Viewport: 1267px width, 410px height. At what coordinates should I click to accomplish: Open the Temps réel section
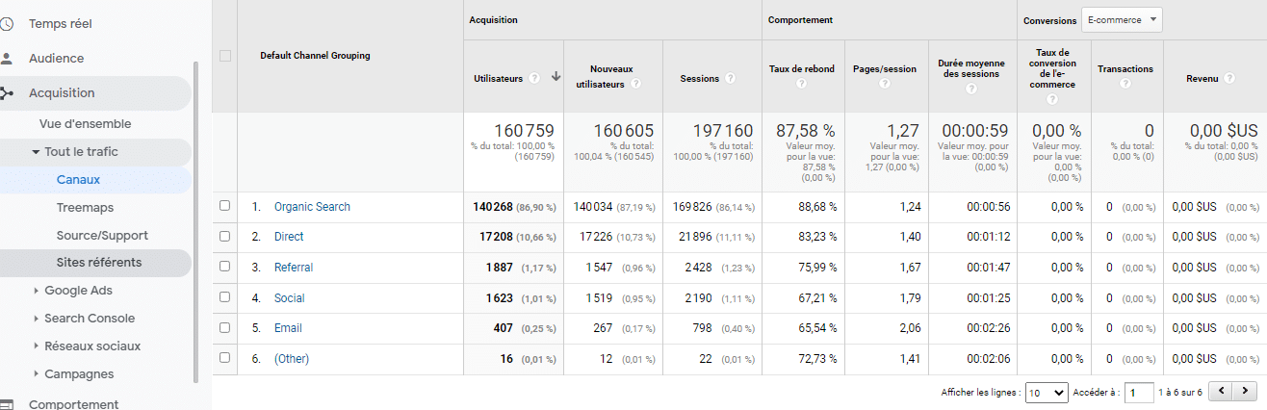(x=61, y=23)
